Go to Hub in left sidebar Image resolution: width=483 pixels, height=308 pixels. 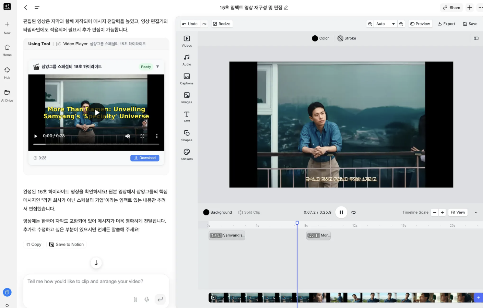7,73
